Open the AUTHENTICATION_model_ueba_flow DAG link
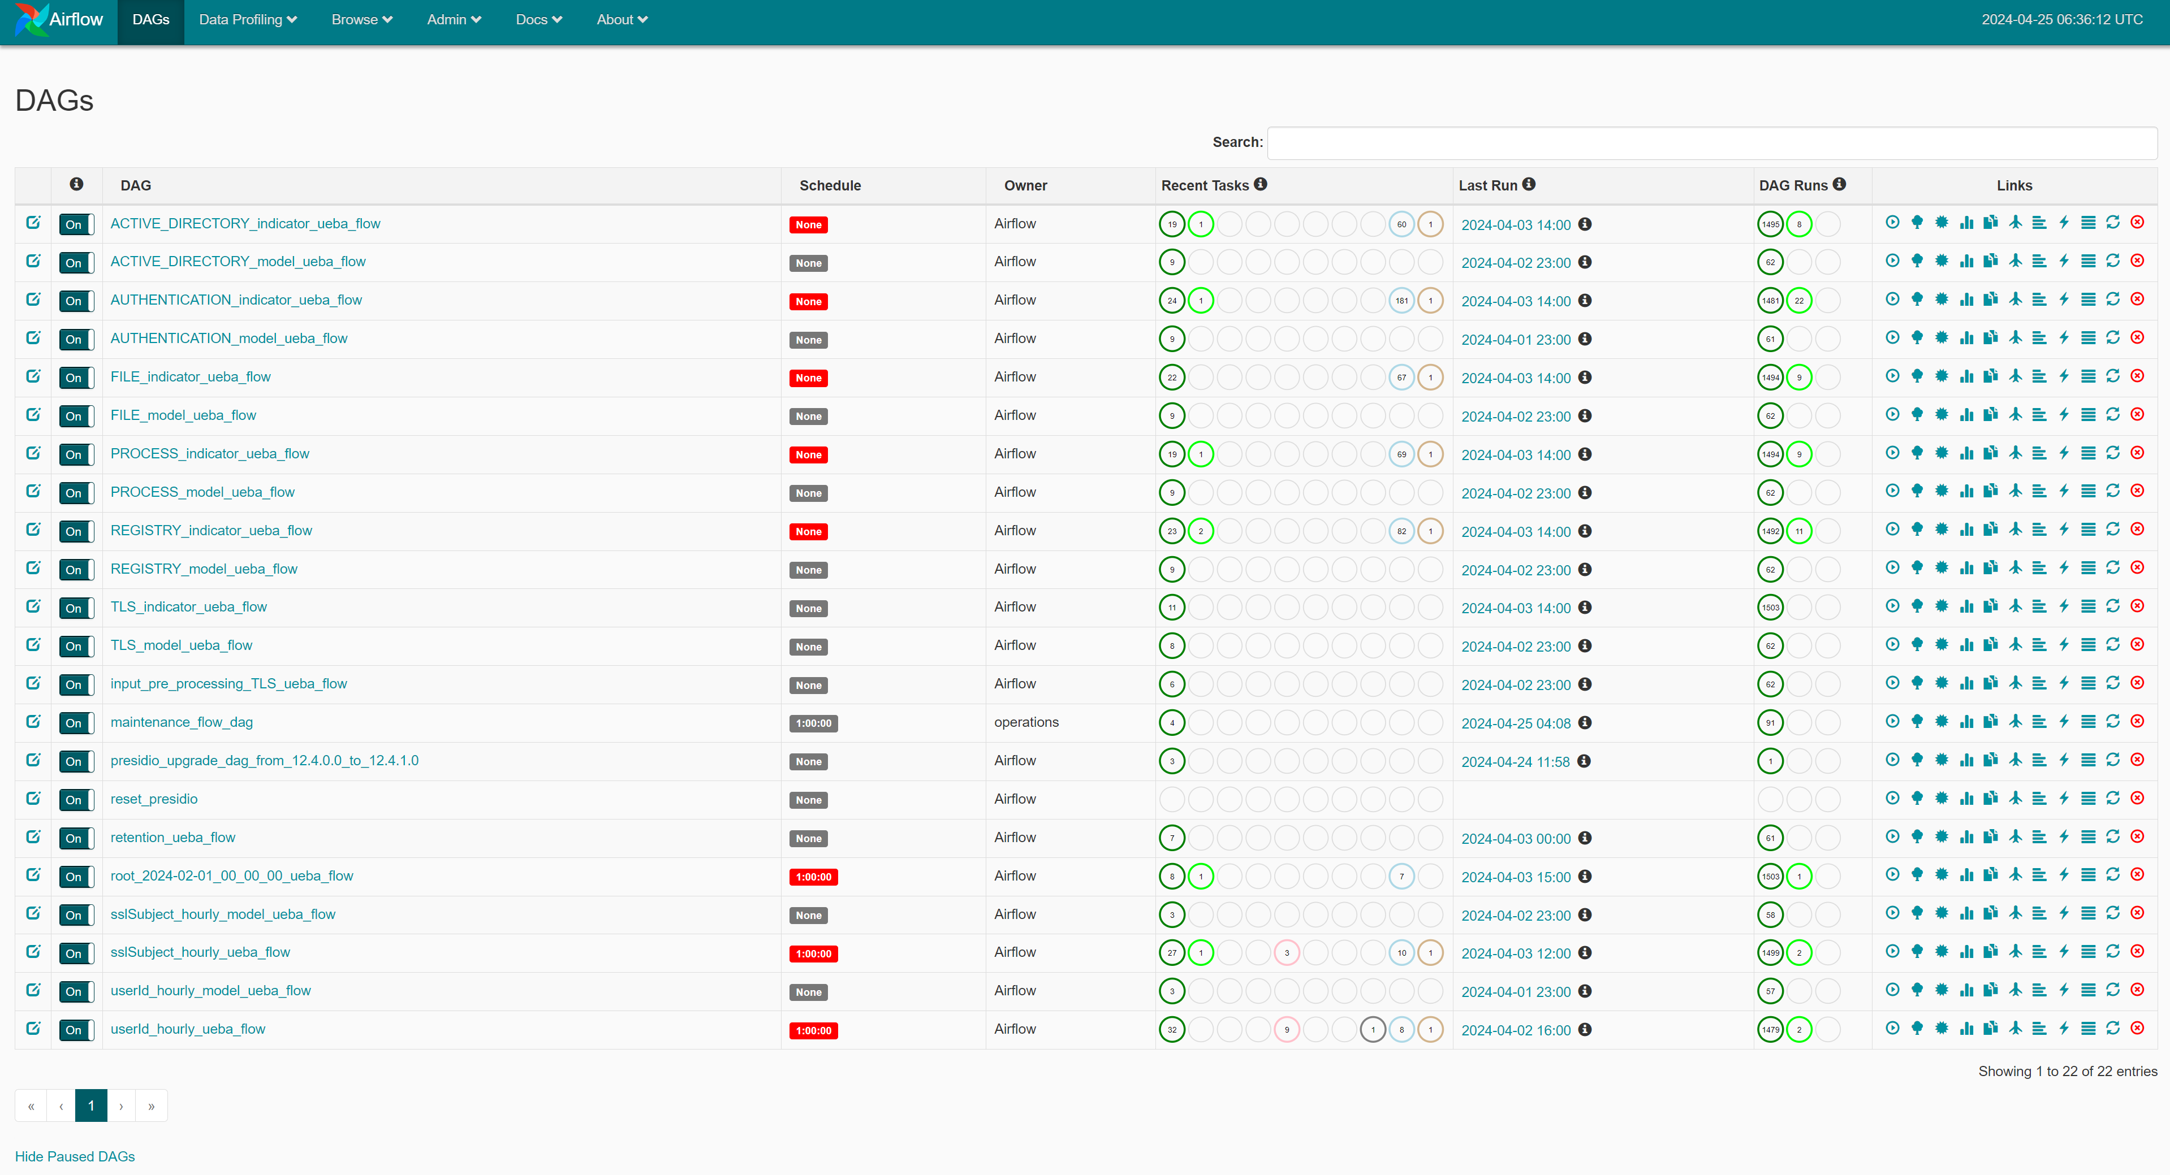 click(x=228, y=339)
